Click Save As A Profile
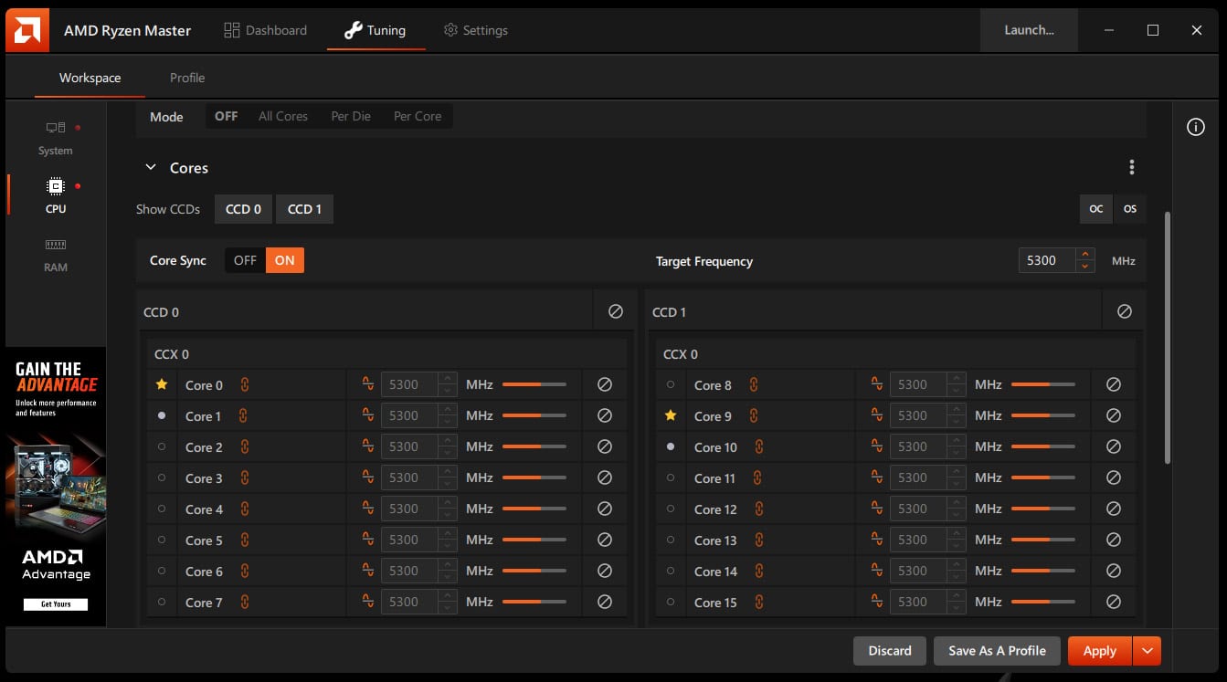This screenshot has height=682, width=1227. (997, 651)
